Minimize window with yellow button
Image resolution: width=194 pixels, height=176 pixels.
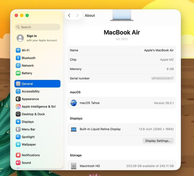click(22, 15)
